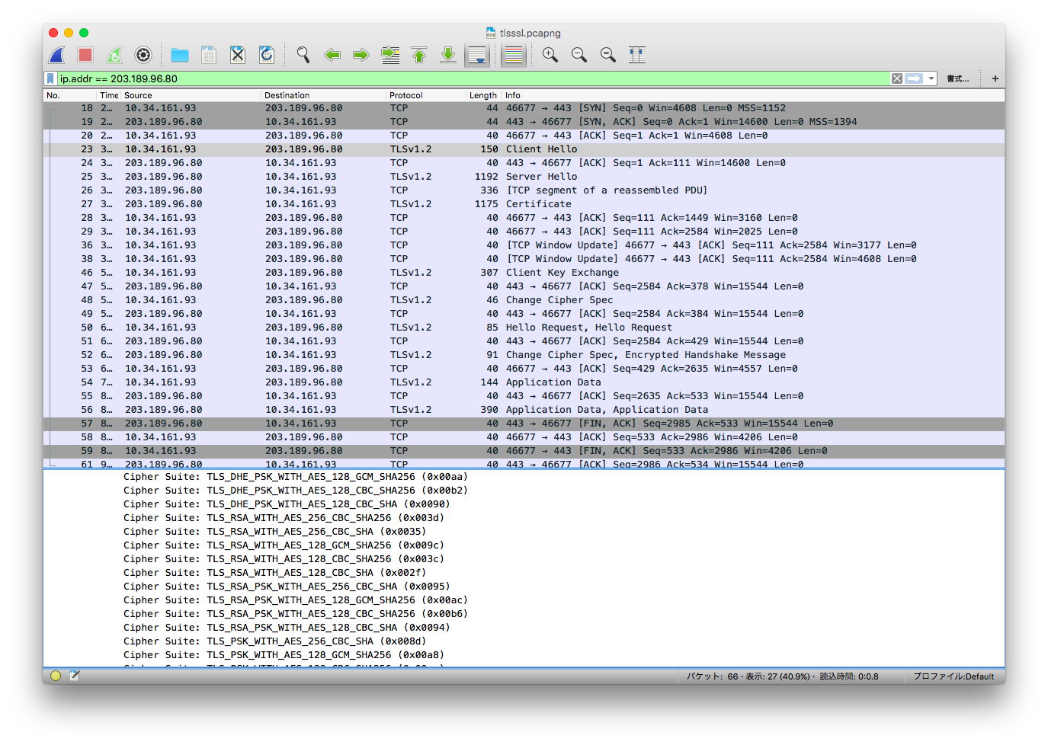1048x745 pixels.
Task: Go to a specified packet icon
Action: tap(390, 55)
